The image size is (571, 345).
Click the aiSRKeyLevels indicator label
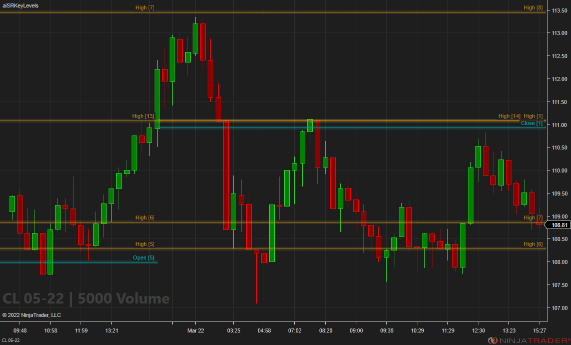[x=21, y=5]
